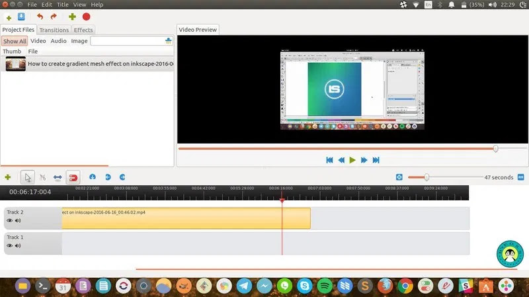The width and height of the screenshot is (529, 297).
Task: Filter project files by Video
Action: 38,41
